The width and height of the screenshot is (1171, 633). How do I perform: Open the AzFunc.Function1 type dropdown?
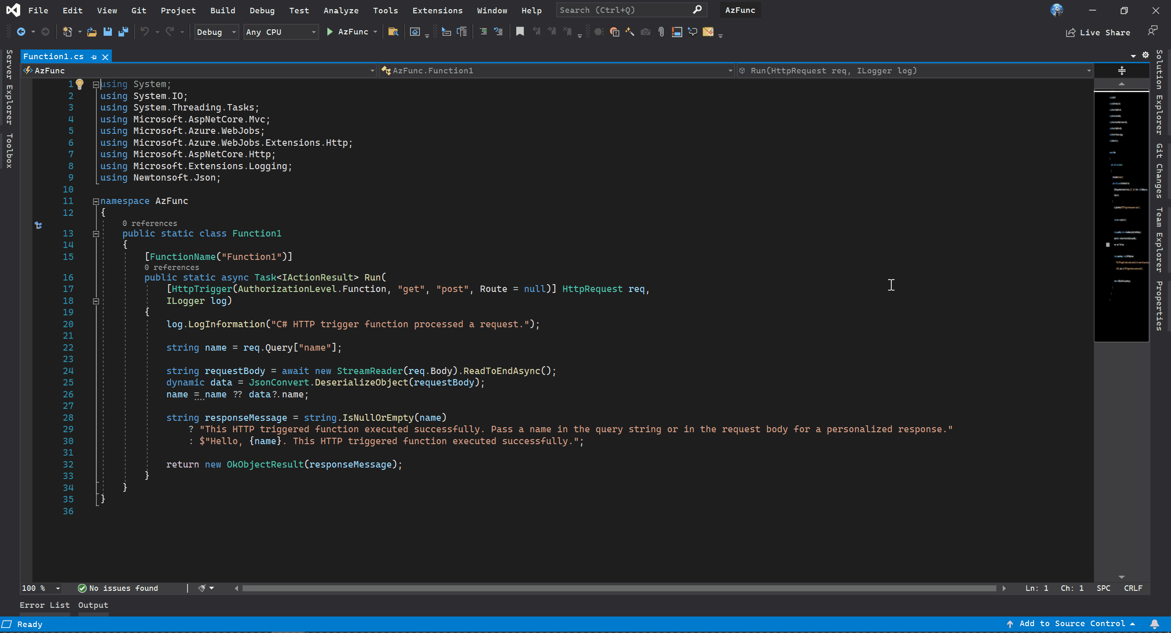point(557,71)
